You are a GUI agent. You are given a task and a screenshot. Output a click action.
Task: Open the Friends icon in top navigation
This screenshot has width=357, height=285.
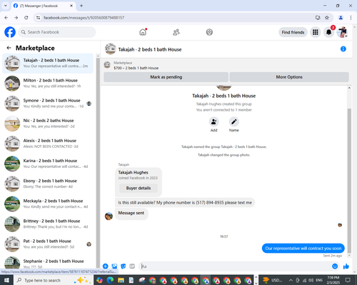[176, 32]
